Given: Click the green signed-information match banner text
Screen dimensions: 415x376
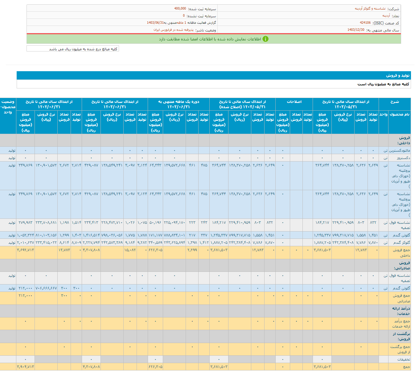Looking at the screenshot, I should (210, 39).
